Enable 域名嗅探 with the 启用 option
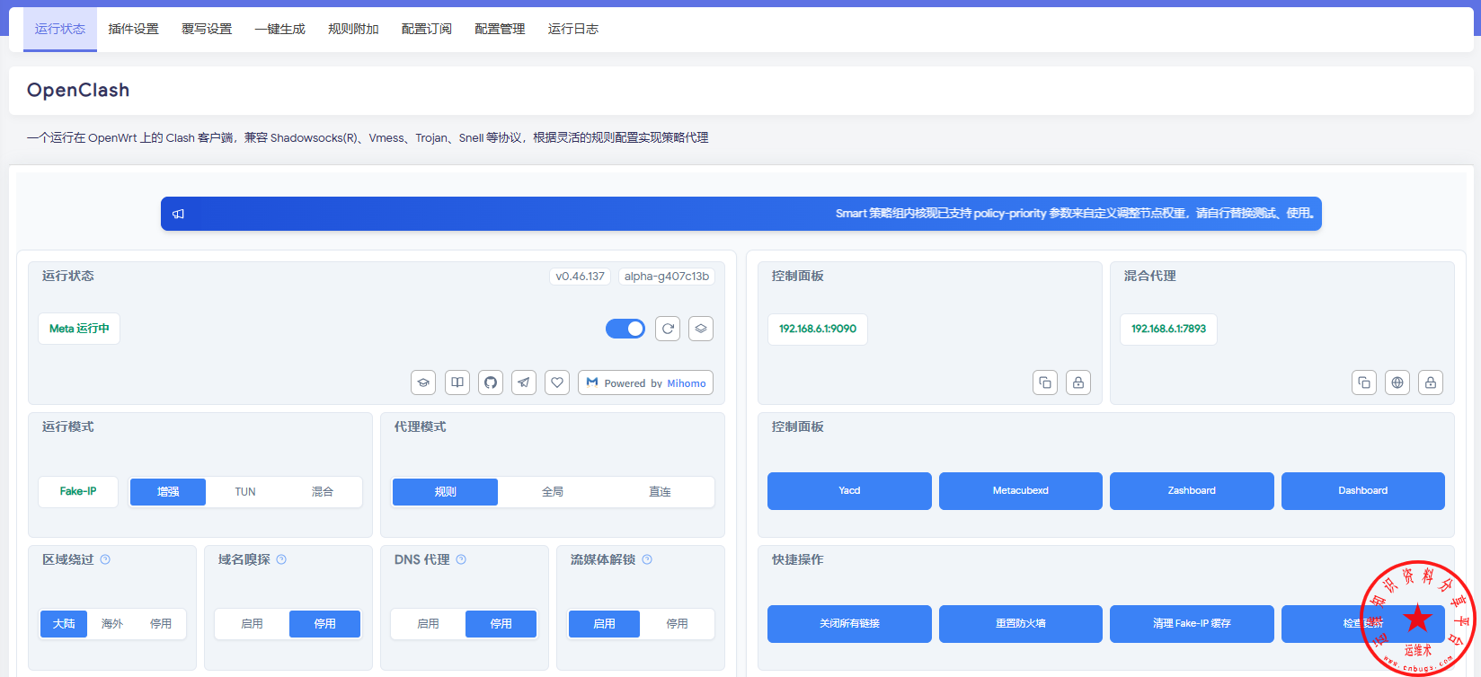 (253, 624)
